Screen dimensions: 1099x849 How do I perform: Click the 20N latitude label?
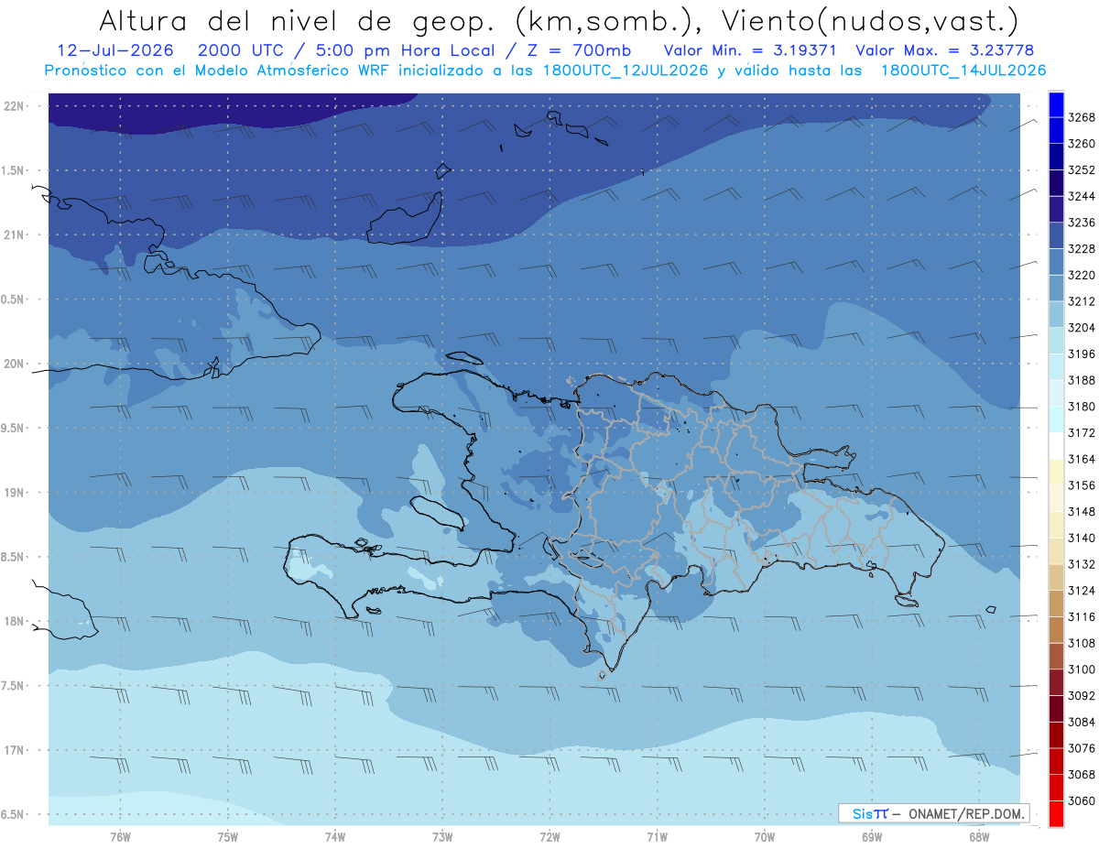[x=14, y=364]
